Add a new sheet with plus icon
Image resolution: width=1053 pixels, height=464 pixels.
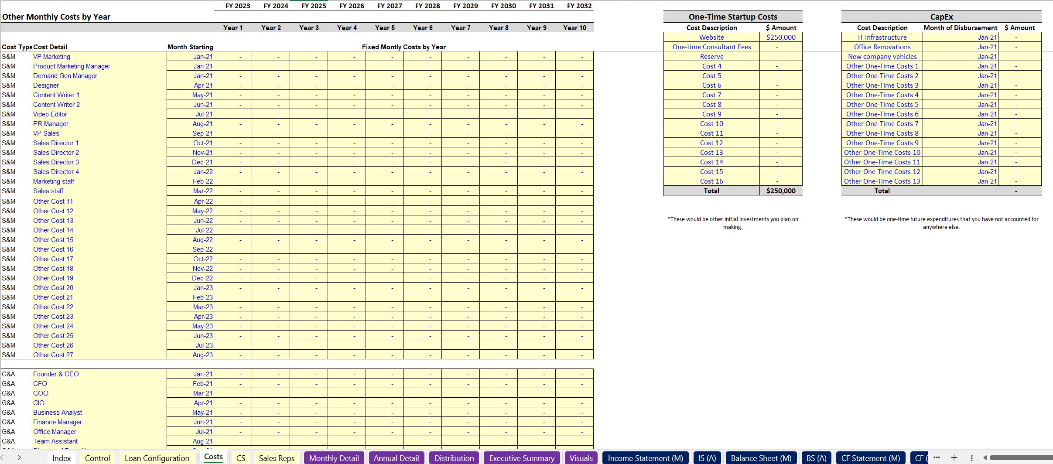(x=954, y=457)
